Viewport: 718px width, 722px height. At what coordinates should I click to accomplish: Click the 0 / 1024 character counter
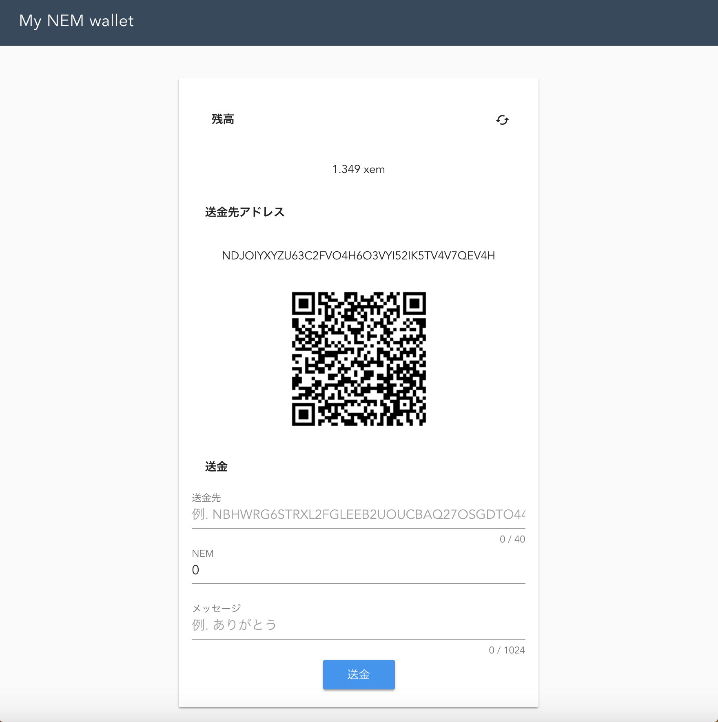point(507,650)
